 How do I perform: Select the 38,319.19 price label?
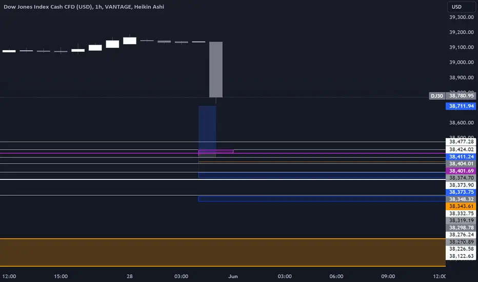(461, 220)
